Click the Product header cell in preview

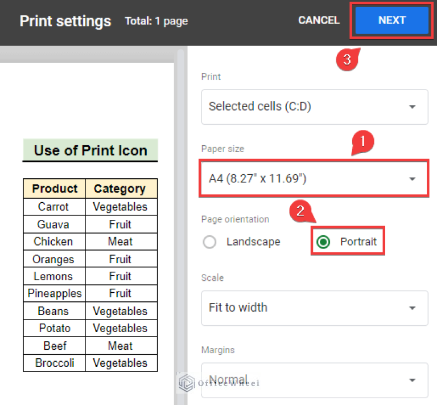55,189
